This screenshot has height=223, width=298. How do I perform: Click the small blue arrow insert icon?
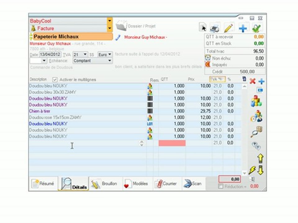[260, 90]
